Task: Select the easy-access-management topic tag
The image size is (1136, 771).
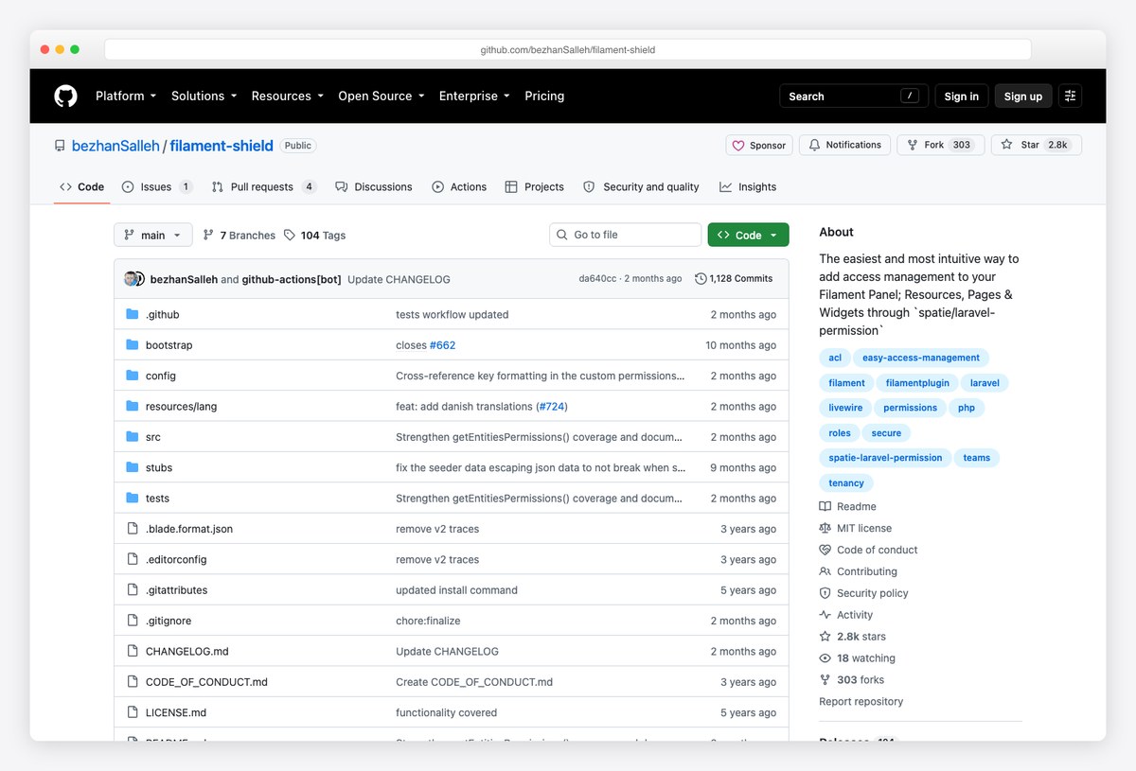Action: 920,358
